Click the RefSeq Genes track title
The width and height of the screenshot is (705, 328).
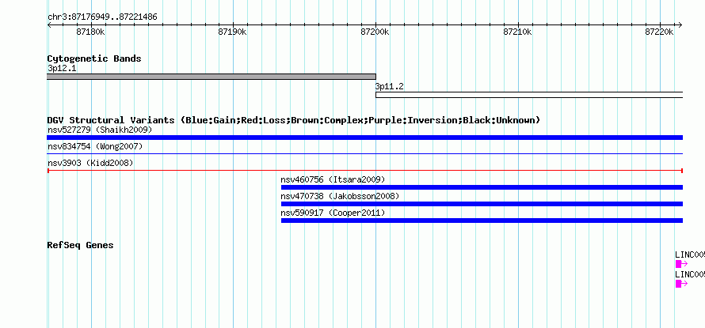tap(80, 245)
